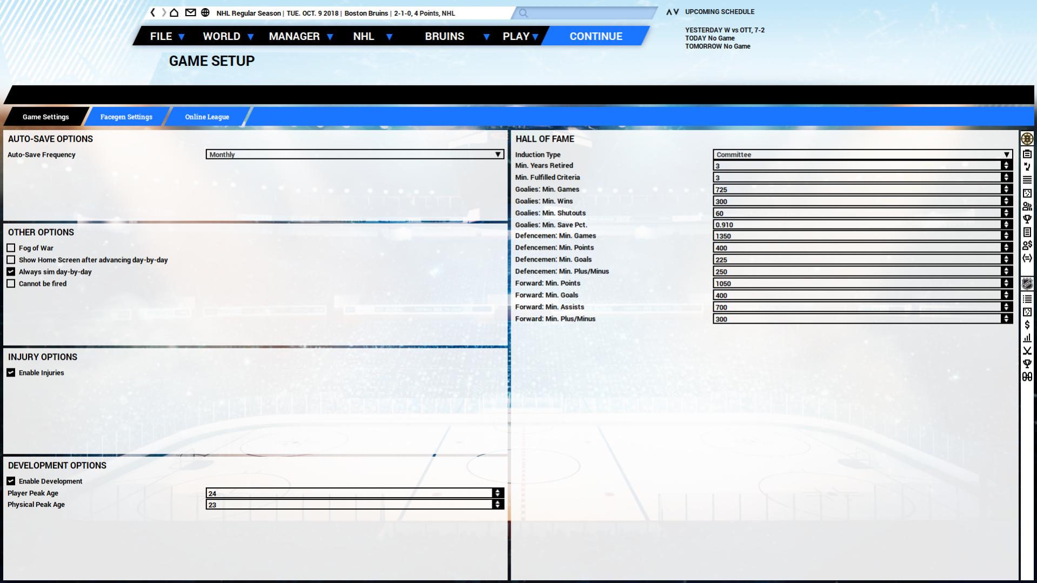Enable the Fog of War checkbox
The width and height of the screenshot is (1037, 583).
pyautogui.click(x=11, y=248)
